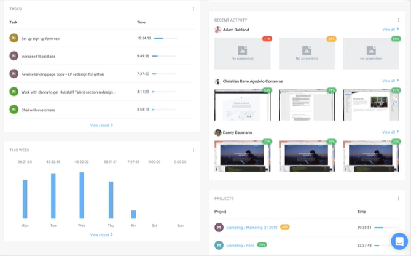
Task: Open Danny Baumann's 77% screenshot thumbnail
Action: point(243,156)
